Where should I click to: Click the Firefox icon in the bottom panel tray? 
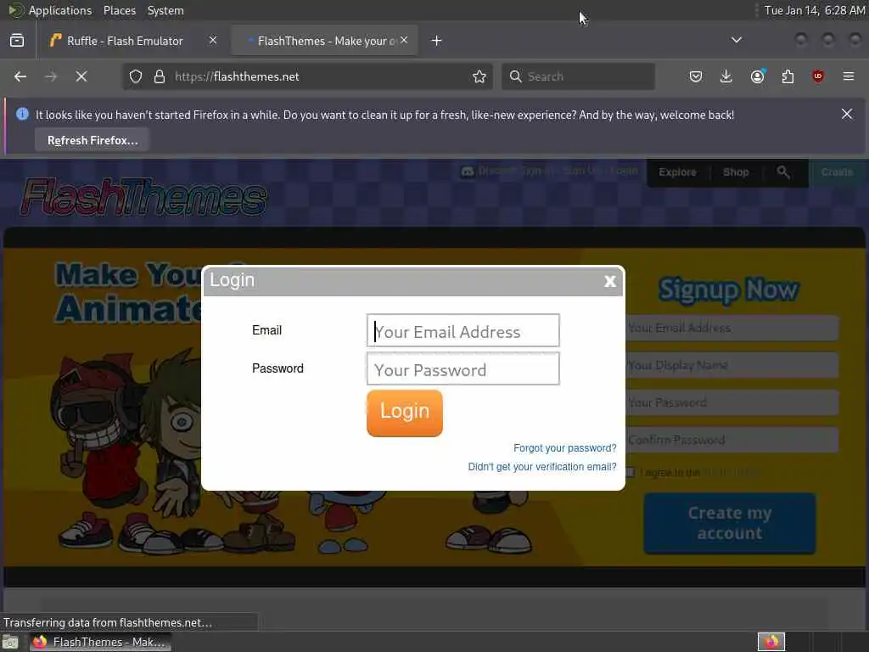click(771, 642)
